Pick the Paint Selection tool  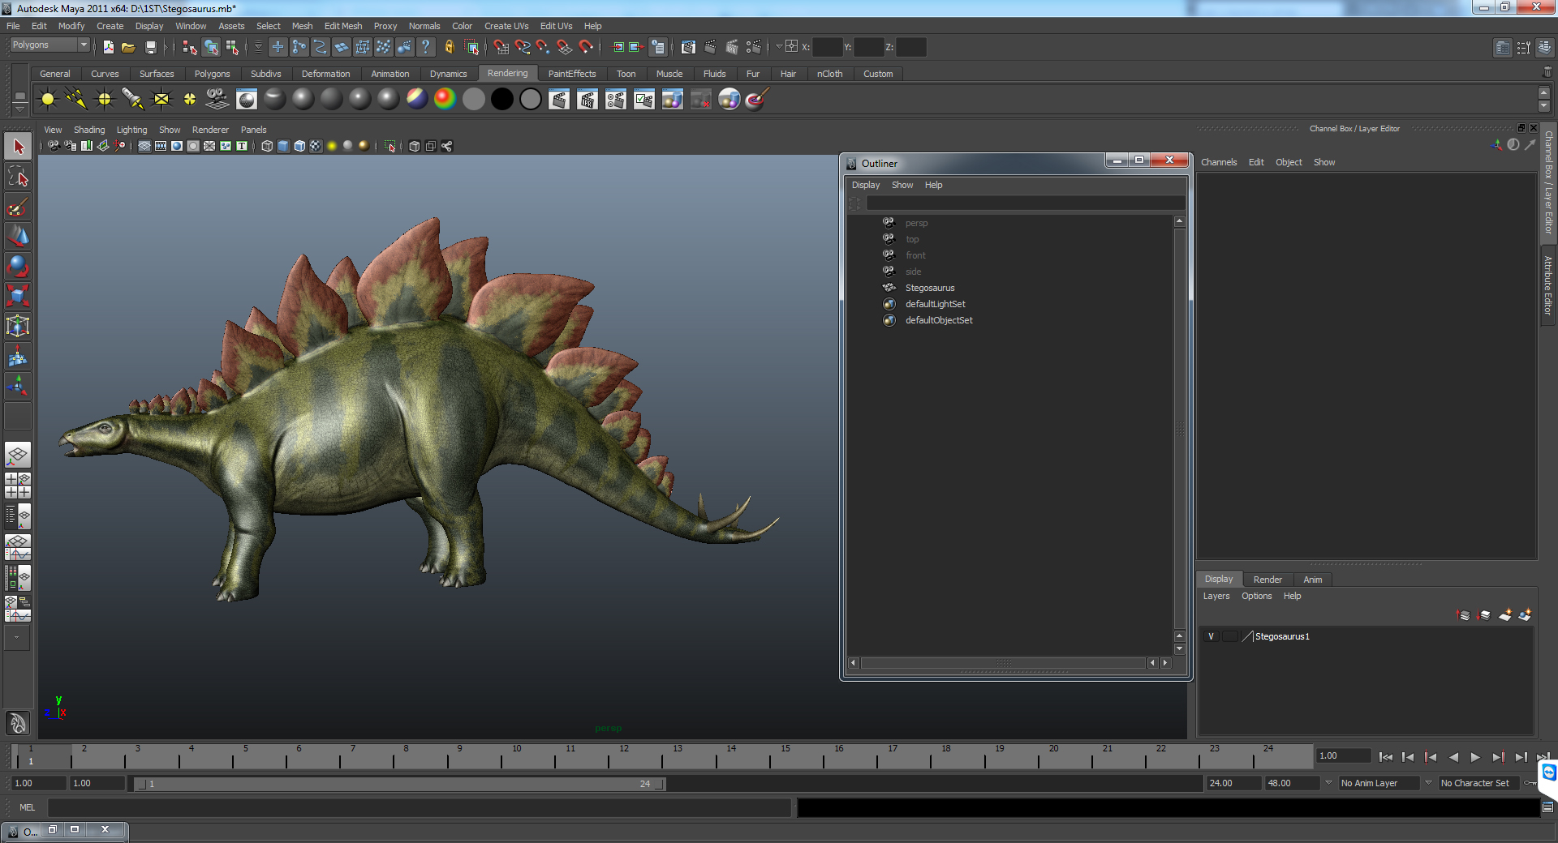(x=18, y=207)
